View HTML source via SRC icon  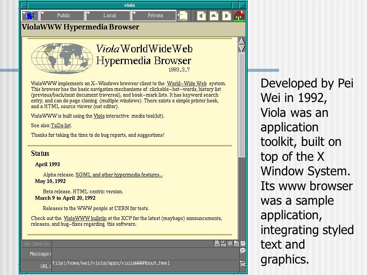230,243
